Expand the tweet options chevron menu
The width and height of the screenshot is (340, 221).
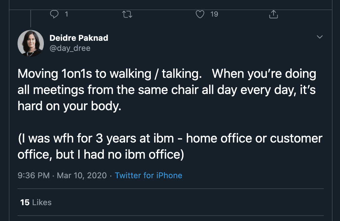click(x=320, y=37)
